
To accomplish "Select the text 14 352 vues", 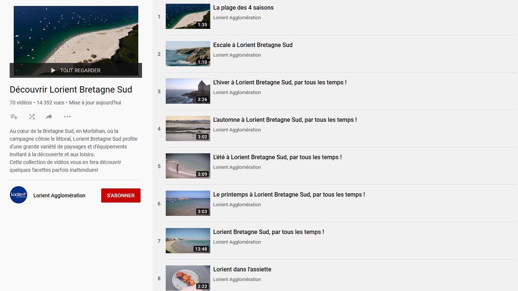I will click(x=50, y=103).
